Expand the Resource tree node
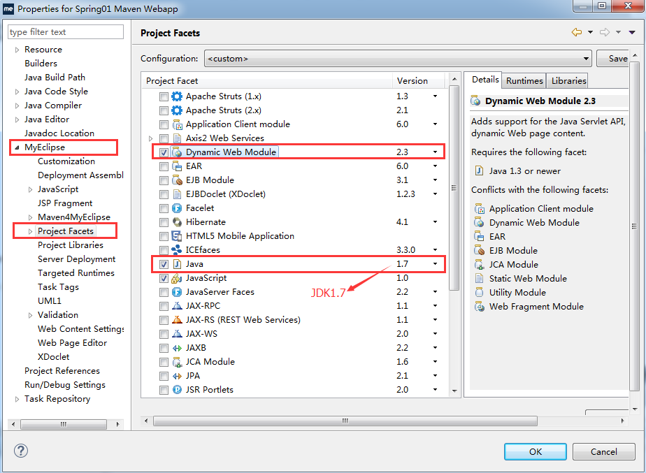646x473 pixels. tap(17, 50)
